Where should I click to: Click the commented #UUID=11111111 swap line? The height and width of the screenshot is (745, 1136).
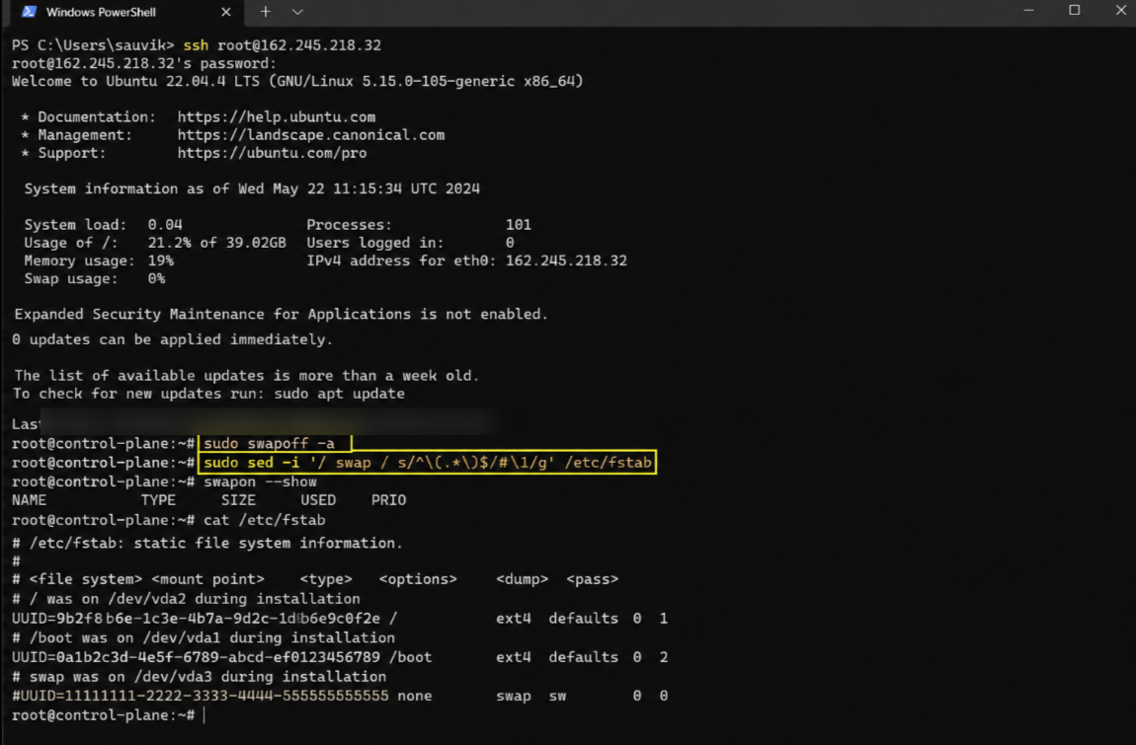tap(340, 696)
